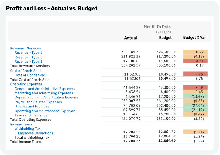Click the Operating Expenses section link
This screenshot has height=155, width=220.
[26, 84]
